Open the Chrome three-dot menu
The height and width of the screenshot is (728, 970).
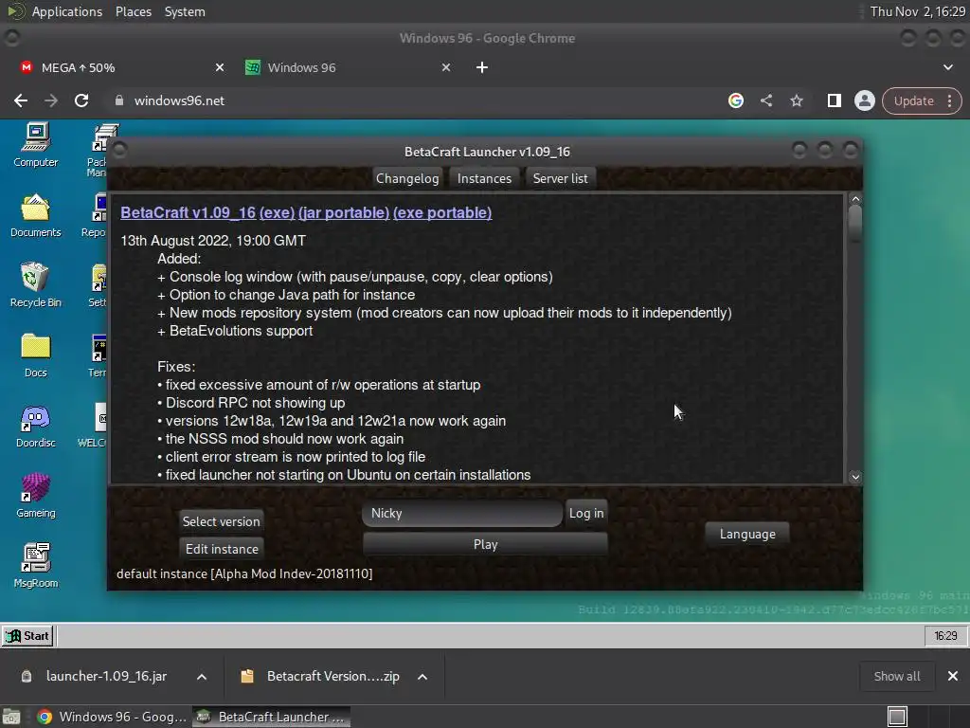click(949, 100)
